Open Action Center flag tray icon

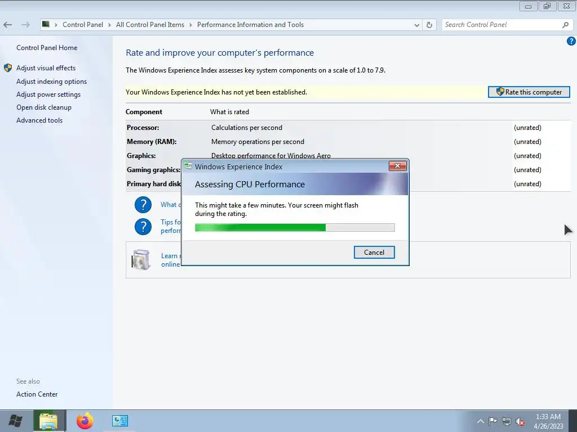pos(492,421)
